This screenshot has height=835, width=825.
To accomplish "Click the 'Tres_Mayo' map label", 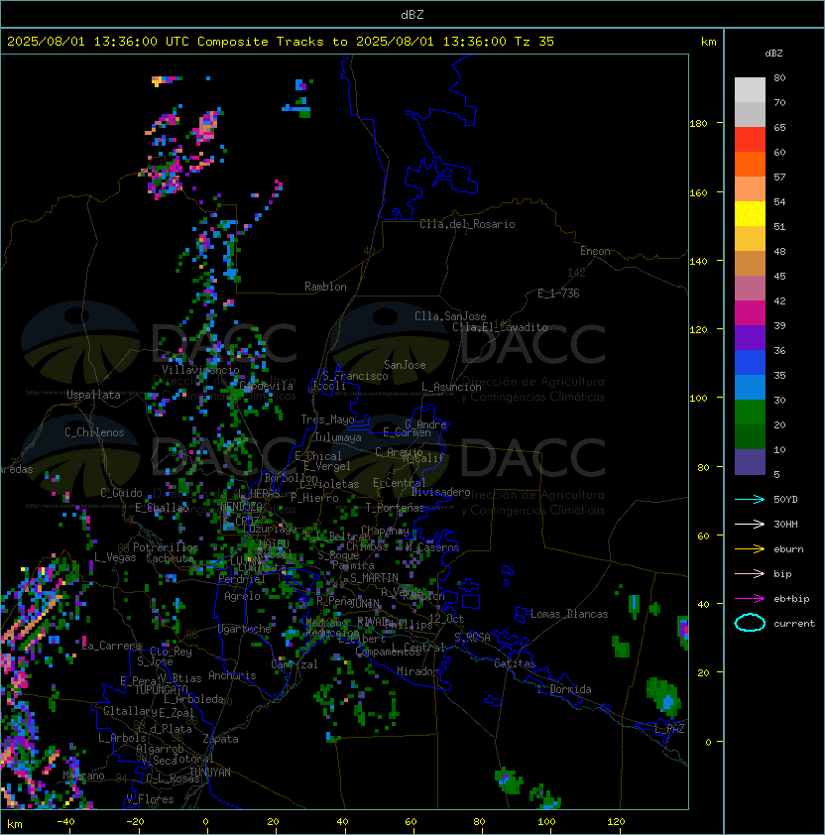I will (327, 419).
